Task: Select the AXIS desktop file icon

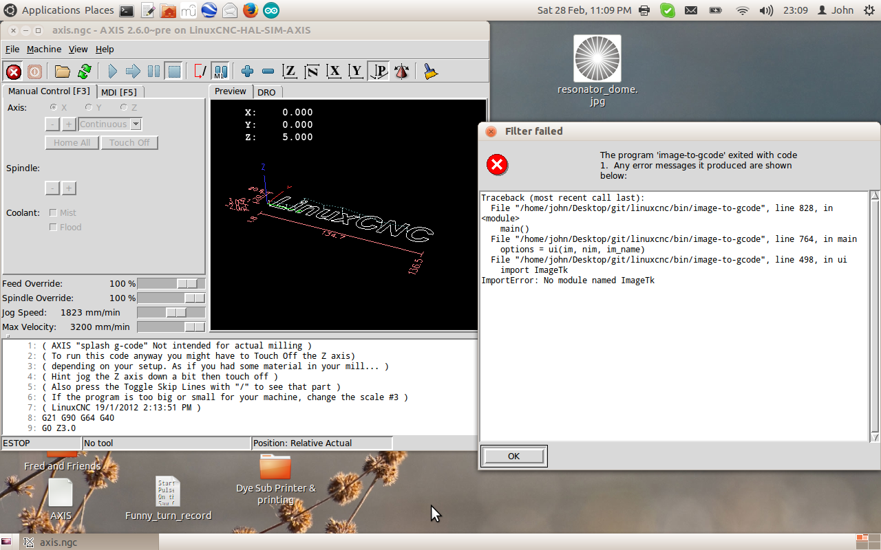Action: click(x=61, y=499)
